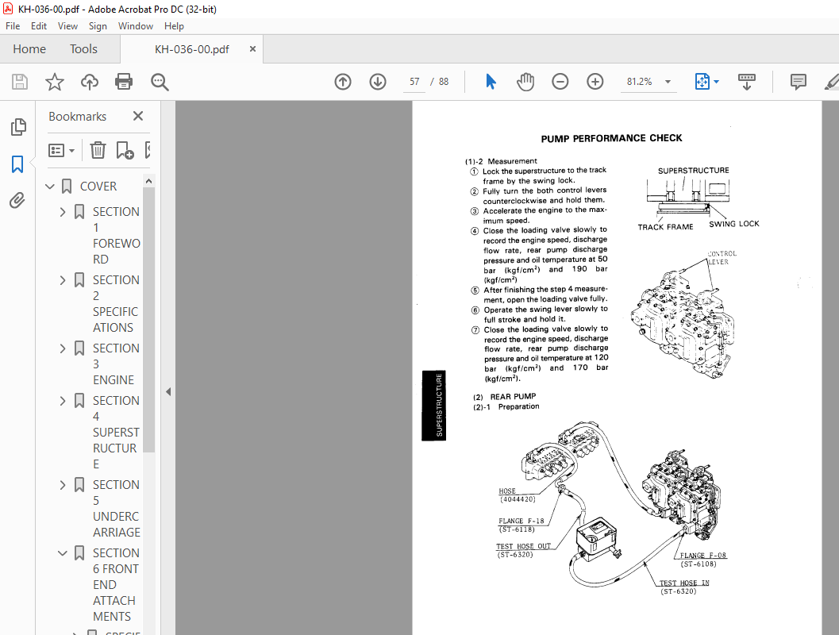Image resolution: width=839 pixels, height=635 pixels.
Task: Open the View menu
Action: pyautogui.click(x=67, y=25)
